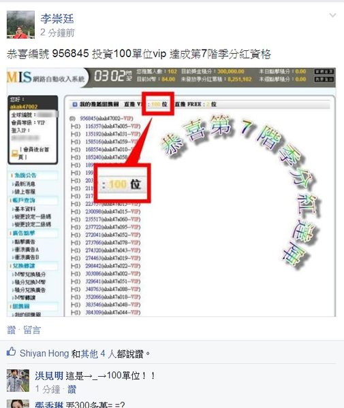Image resolution: width=344 pixels, height=408 pixels.
Task: Click 李崇廷's profile picture
Action: click(x=20, y=24)
